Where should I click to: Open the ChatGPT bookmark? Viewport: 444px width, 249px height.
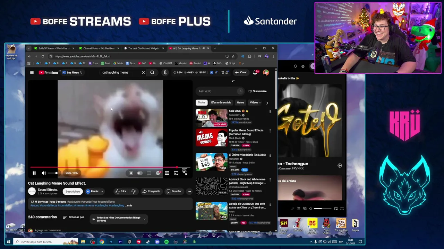(165, 63)
